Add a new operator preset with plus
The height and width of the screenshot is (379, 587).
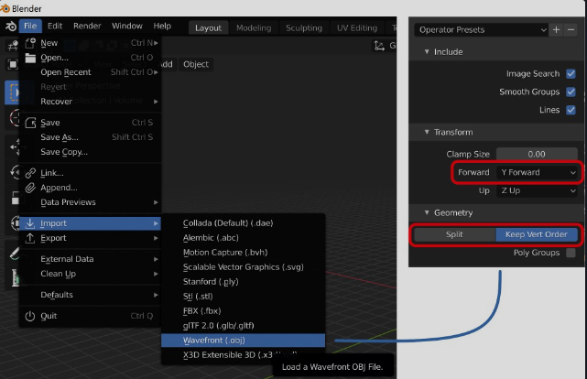556,29
